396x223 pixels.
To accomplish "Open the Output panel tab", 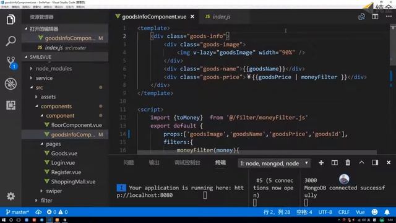I will tap(154, 162).
